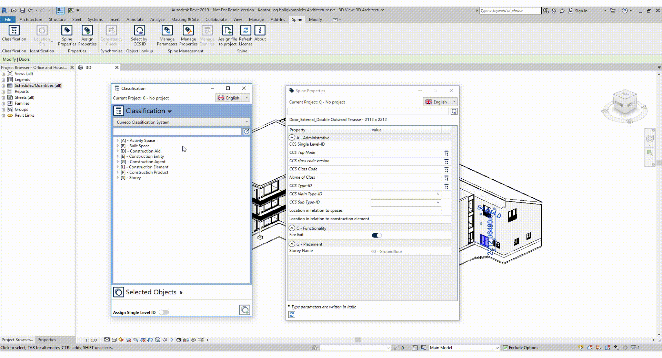The height and width of the screenshot is (358, 662).
Task: Click select-object icon in Spine Properties
Action: (x=454, y=112)
